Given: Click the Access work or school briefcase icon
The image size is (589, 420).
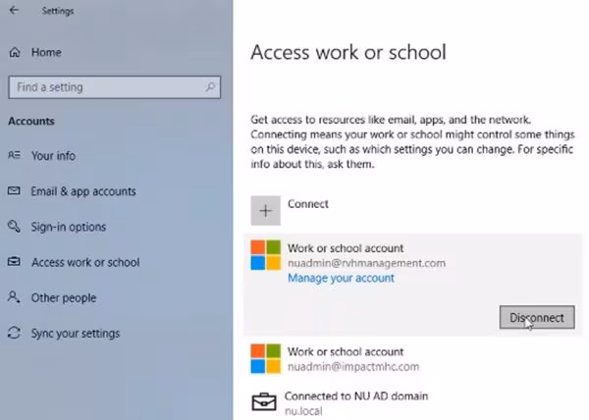Looking at the screenshot, I should pyautogui.click(x=15, y=261).
